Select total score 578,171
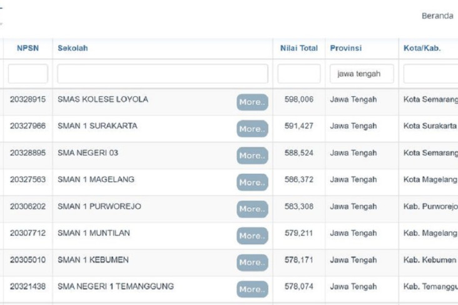Image resolution: width=458 pixels, height=305 pixels. tap(299, 260)
